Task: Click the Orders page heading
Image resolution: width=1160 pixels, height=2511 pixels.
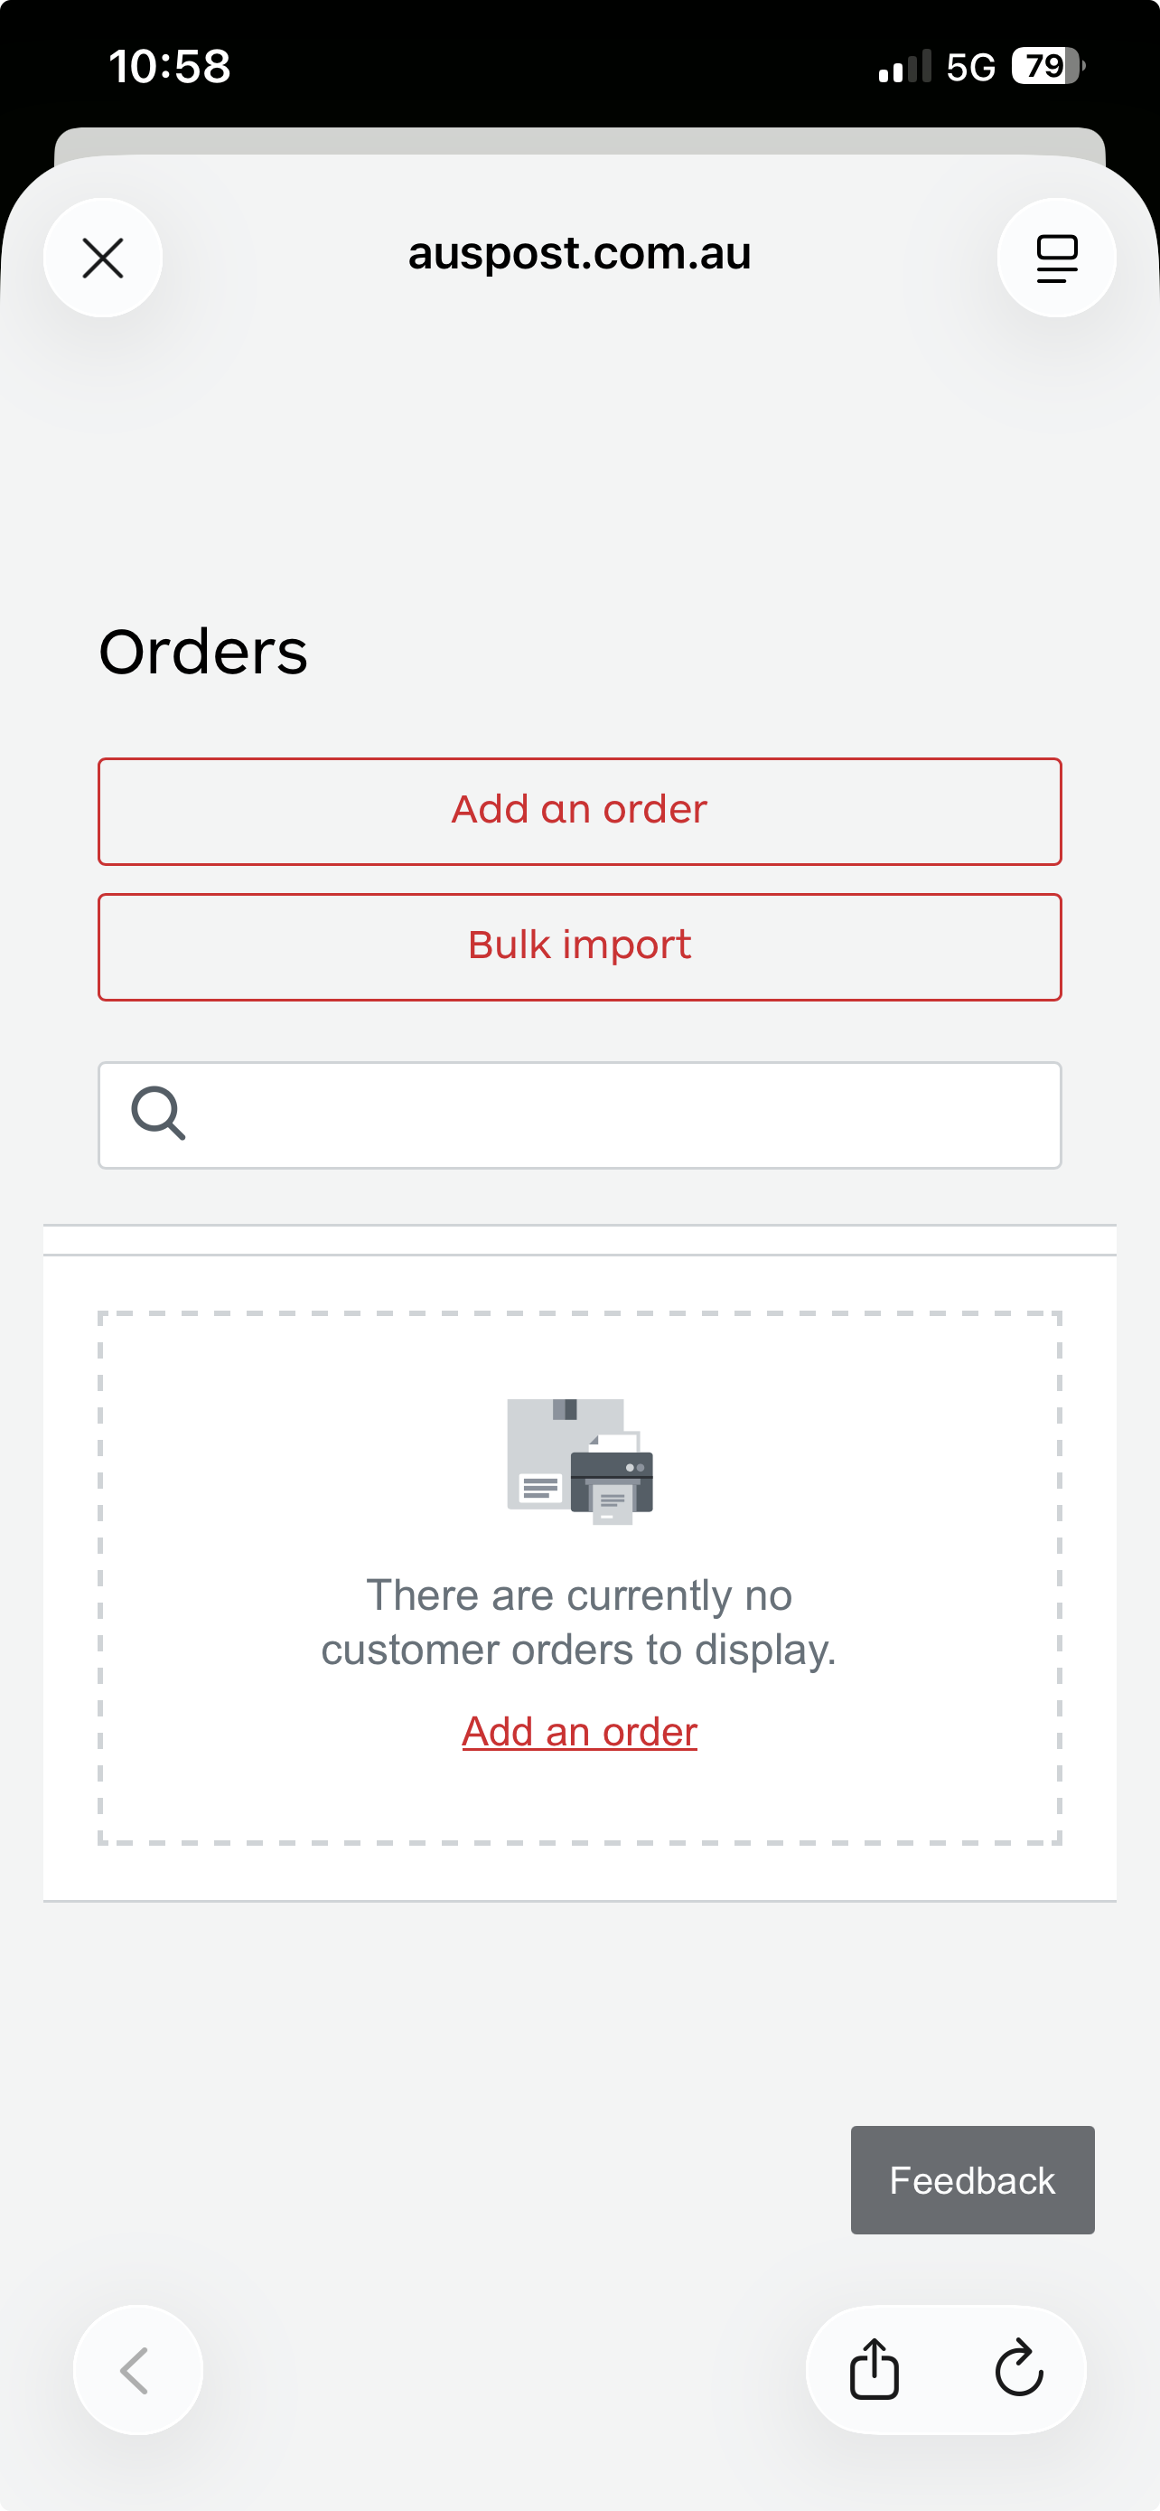Action: coord(203,651)
